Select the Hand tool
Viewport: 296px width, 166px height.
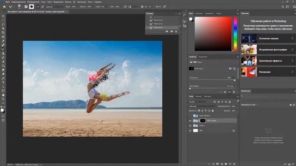3,95
